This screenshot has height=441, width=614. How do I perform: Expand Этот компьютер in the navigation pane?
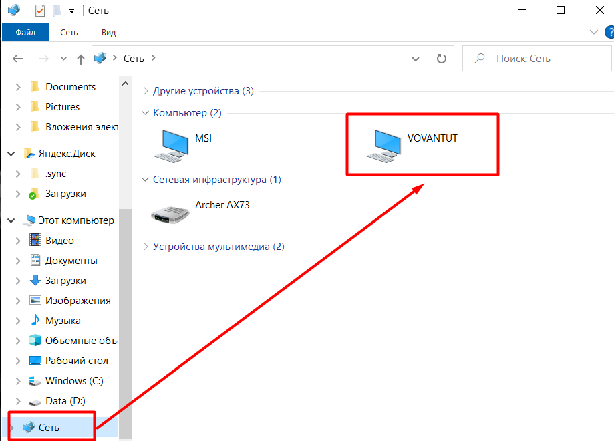(10, 220)
